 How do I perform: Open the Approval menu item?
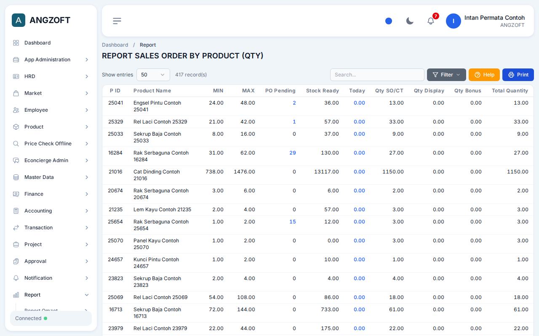click(51, 261)
